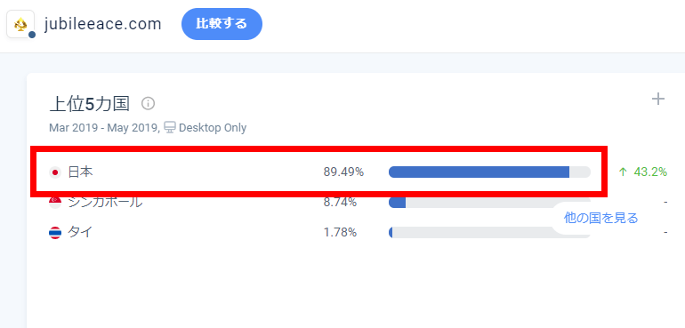Click the 43.2% change value
Screen dimensions: 685x328
[x=650, y=172]
